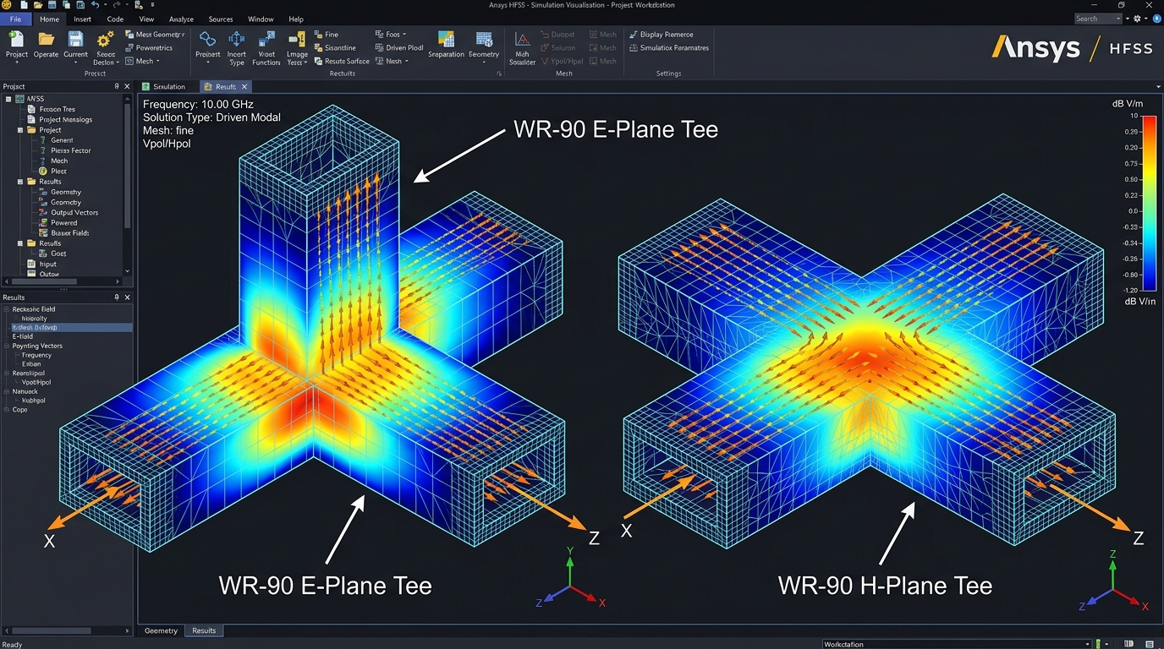Switch to the bottom Geometry tab
The width and height of the screenshot is (1164, 649).
pyautogui.click(x=161, y=630)
